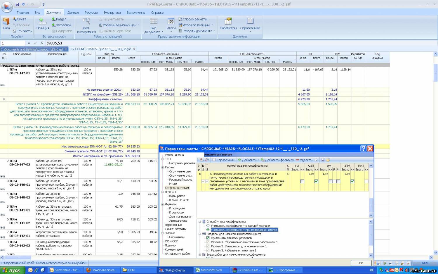Screen dimensions: 438x274
Task: Toggle the ОЗП checkbox in coefficient row
Action: pos(317,181)
